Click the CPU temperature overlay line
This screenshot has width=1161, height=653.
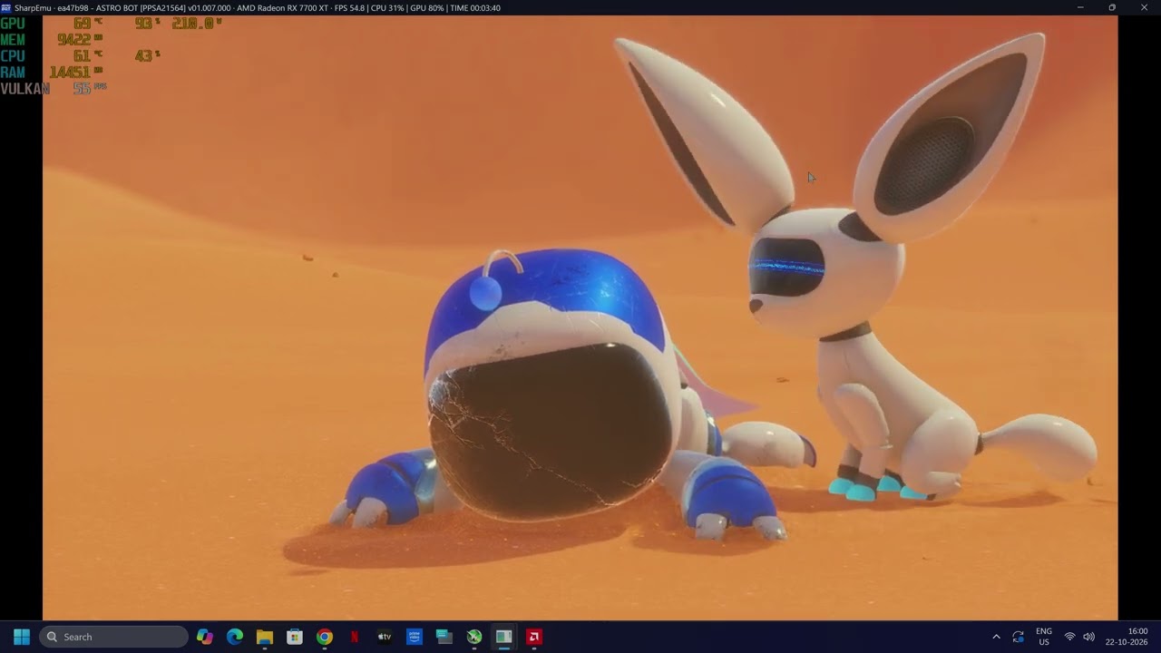[81, 55]
